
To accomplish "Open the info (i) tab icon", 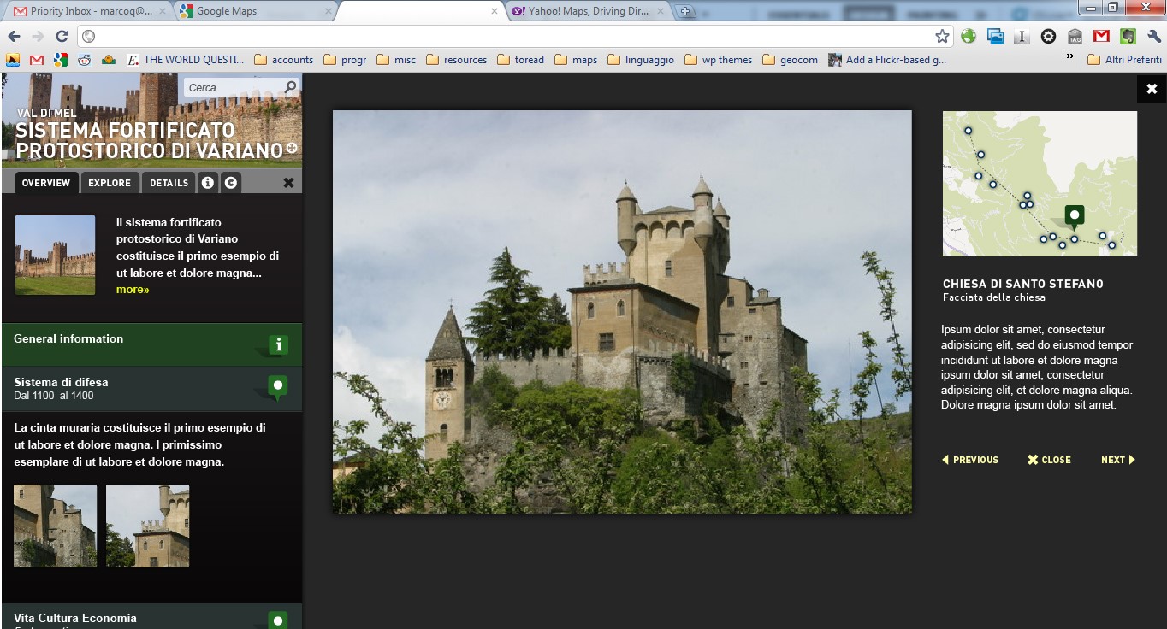I will click(208, 183).
